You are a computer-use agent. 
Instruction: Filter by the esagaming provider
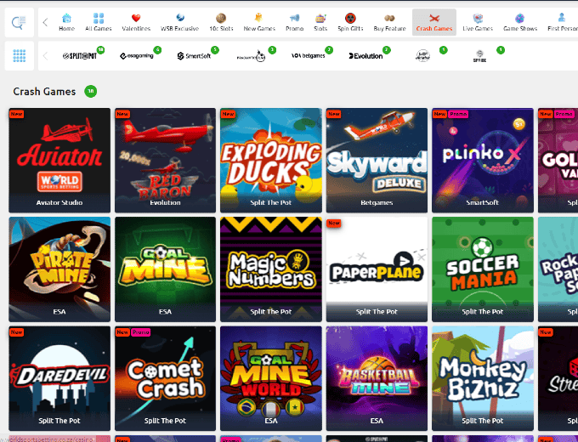click(137, 55)
